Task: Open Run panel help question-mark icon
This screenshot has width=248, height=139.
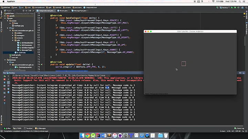Action: [x=4, y=103]
